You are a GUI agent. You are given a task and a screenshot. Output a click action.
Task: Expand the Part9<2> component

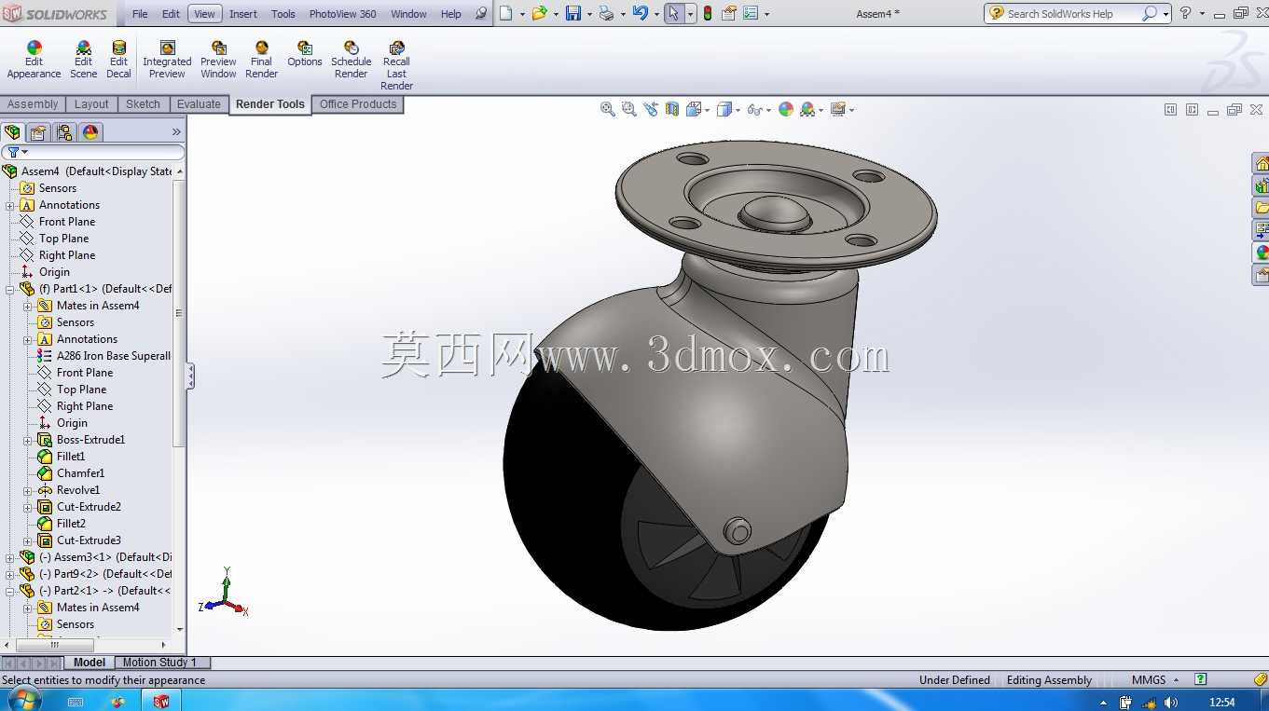(10, 574)
